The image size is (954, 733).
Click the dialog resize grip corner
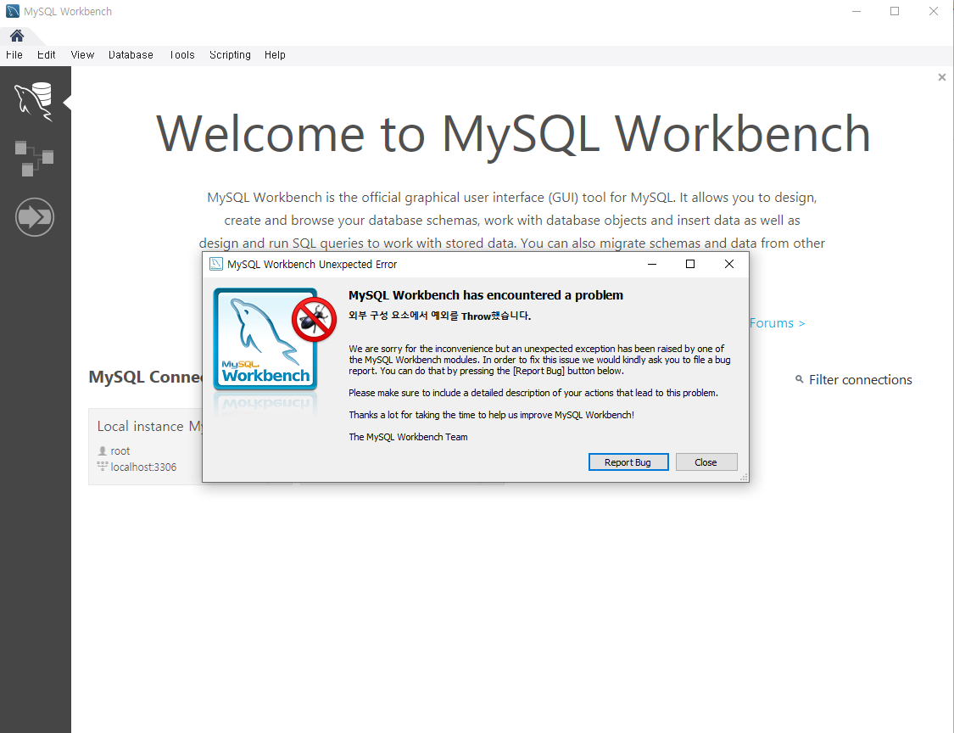[744, 478]
